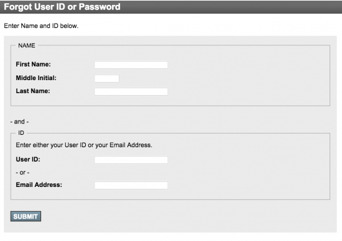
Task: Select the Last Name input field
Action: click(131, 91)
